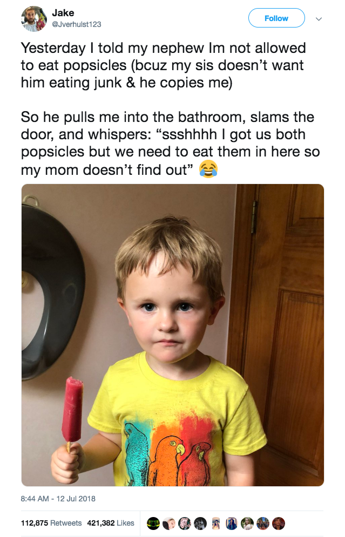
Task: Open the seventh liker avatar on green outdoor background
Action: coord(247,524)
